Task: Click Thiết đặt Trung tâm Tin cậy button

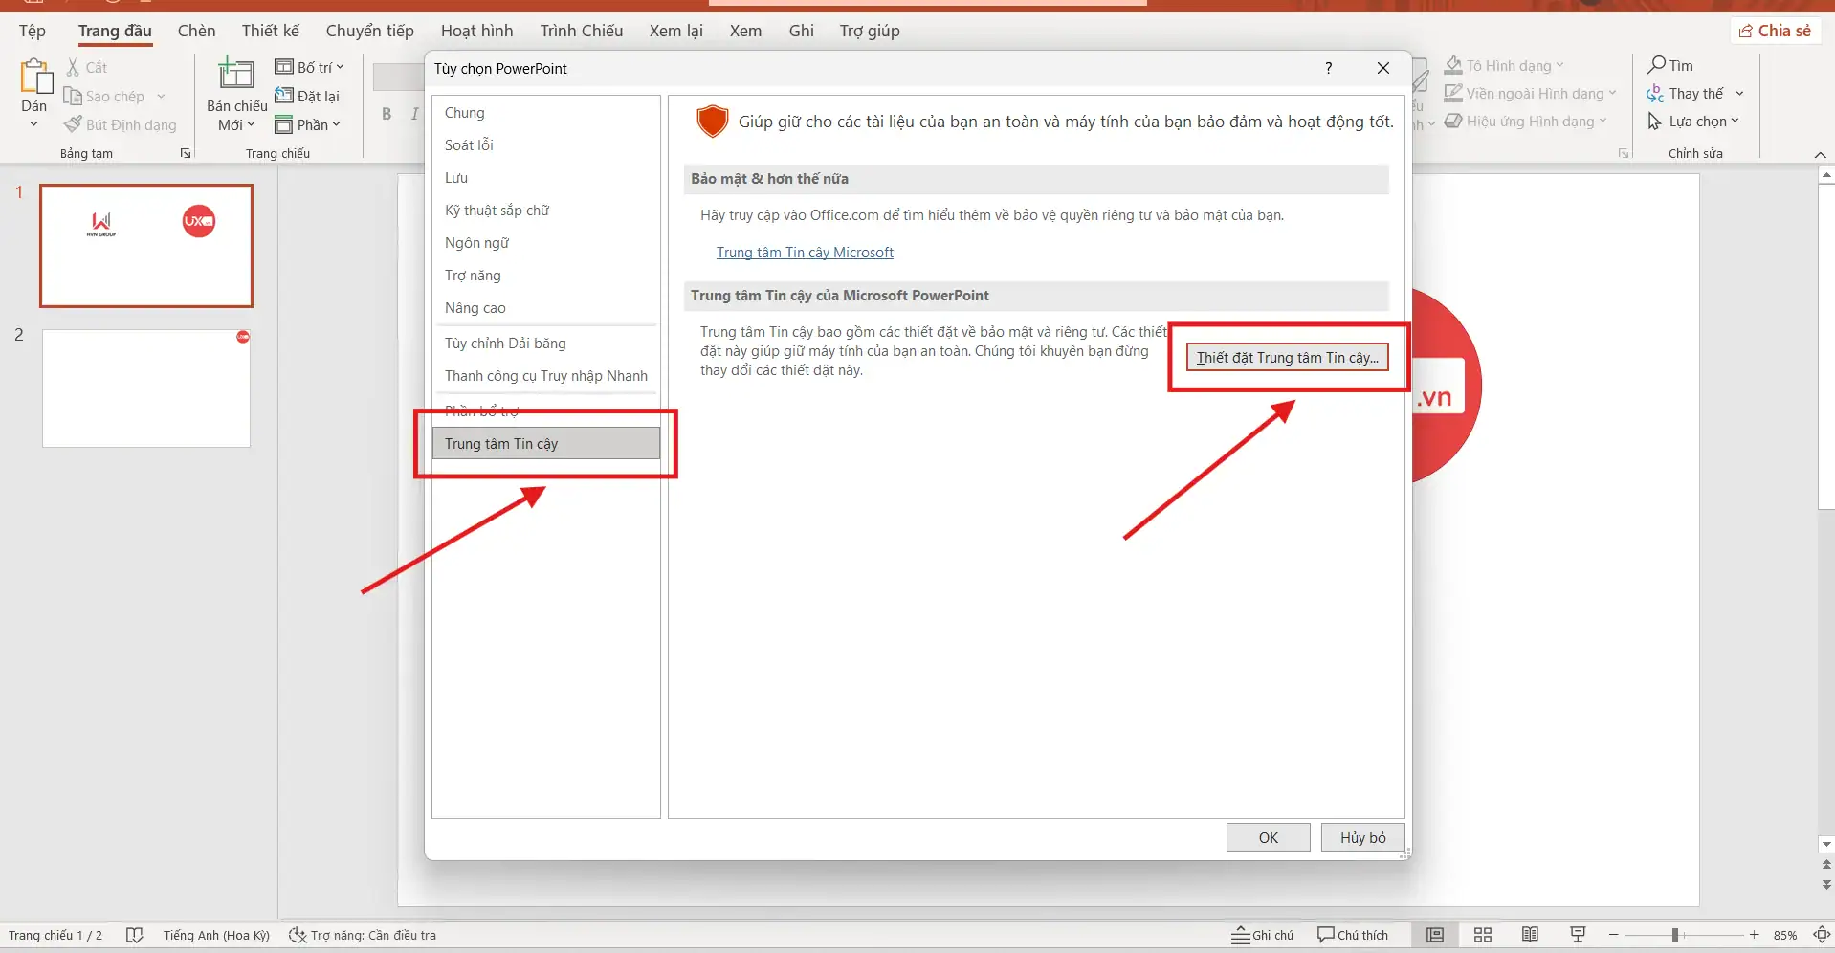Action: [1287, 358]
